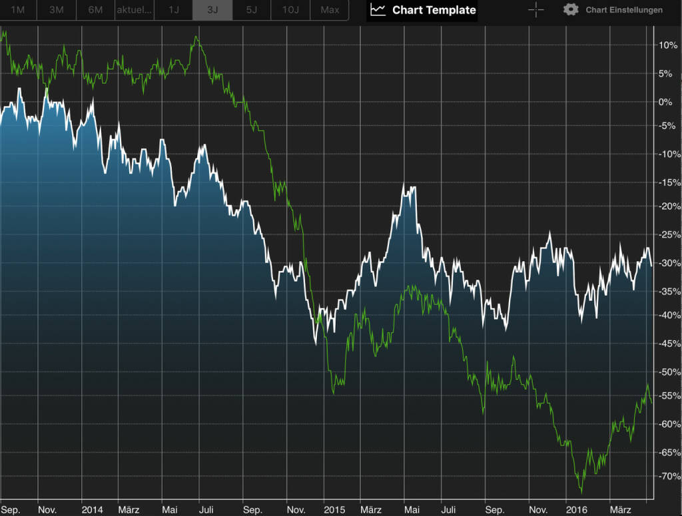Show the Max time range

tap(330, 10)
